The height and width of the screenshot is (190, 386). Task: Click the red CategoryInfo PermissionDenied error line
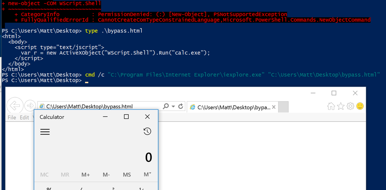151,15
